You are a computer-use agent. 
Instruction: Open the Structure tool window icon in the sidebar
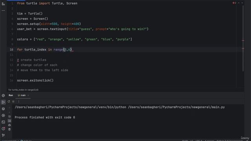pyautogui.click(x=3, y=4)
